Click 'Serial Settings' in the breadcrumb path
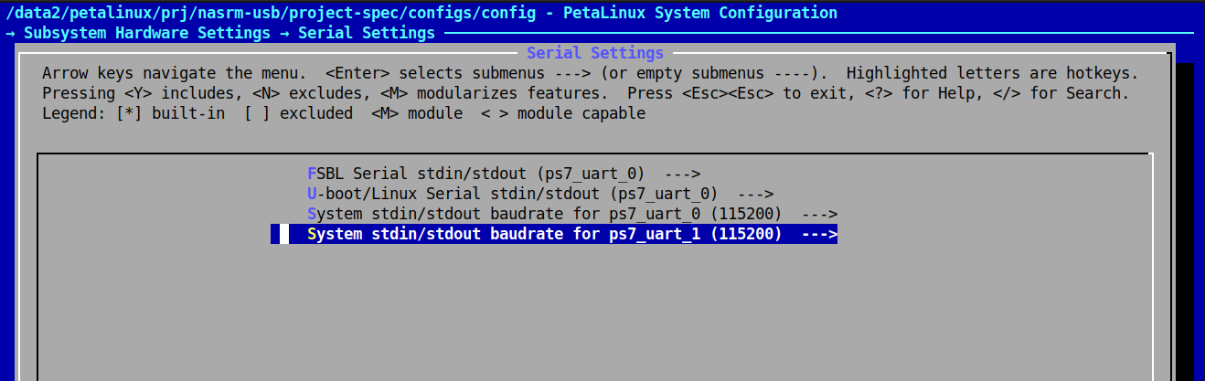Image resolution: width=1205 pixels, height=381 pixels. coord(367,33)
